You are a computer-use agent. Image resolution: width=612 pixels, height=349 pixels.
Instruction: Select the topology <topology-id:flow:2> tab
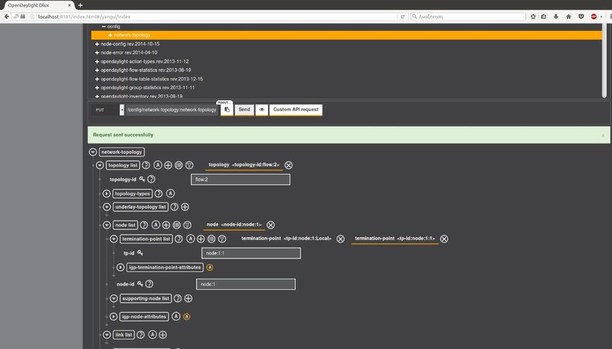[x=244, y=165]
